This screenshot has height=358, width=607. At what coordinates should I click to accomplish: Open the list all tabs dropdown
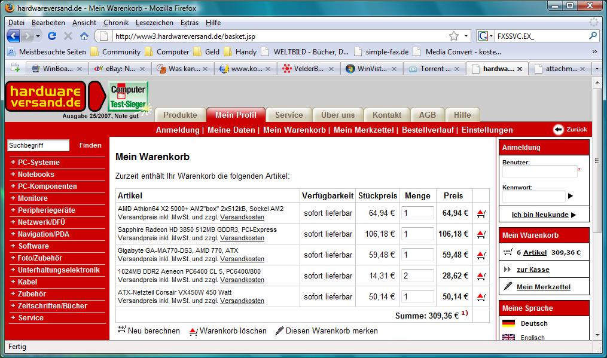[597, 69]
